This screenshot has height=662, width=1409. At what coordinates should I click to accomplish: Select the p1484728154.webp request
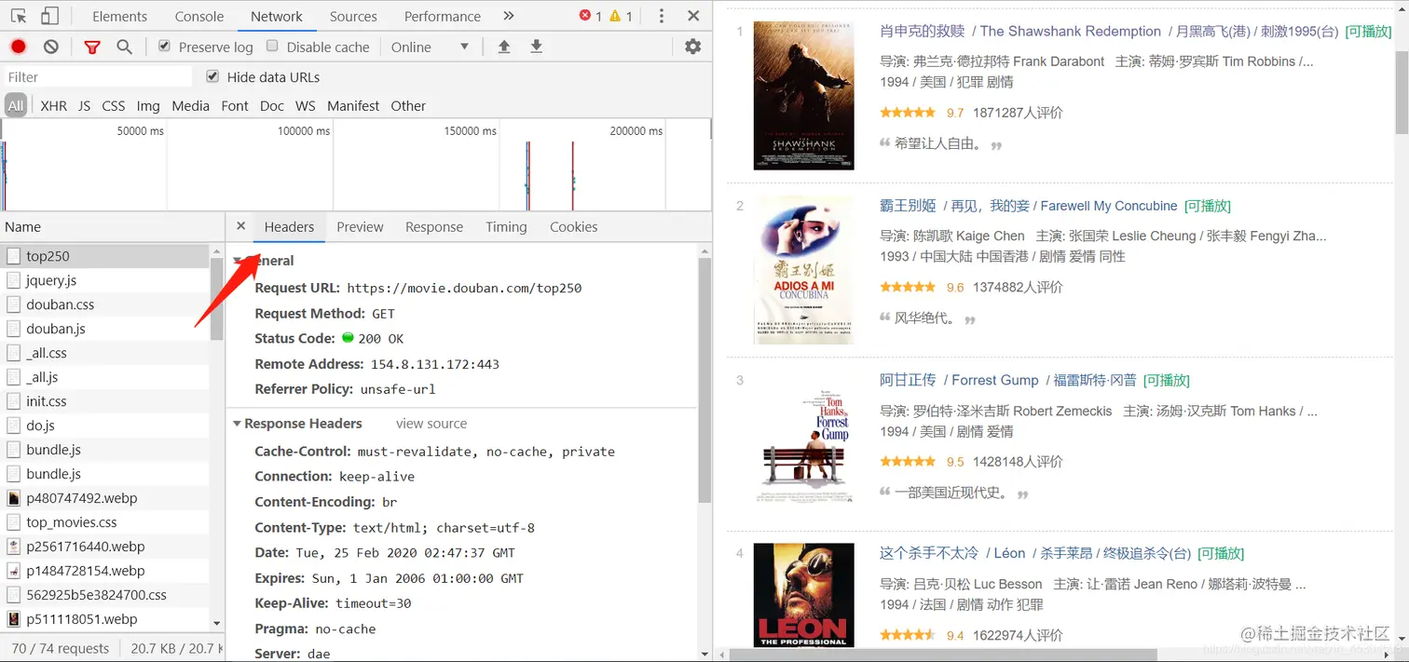[105, 571]
